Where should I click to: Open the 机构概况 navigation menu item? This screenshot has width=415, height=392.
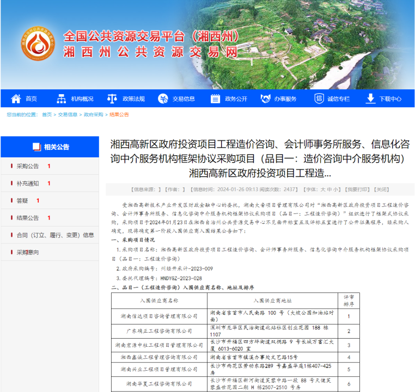coord(82,99)
